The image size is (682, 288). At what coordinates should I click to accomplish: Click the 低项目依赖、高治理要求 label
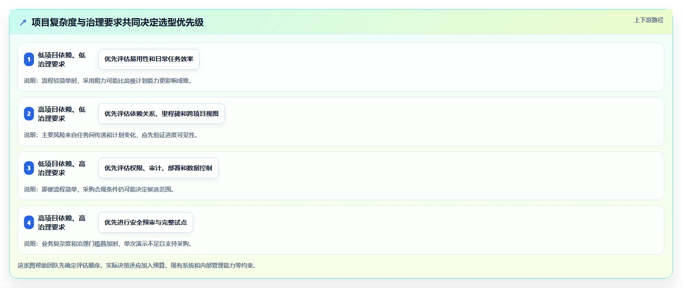[62, 168]
